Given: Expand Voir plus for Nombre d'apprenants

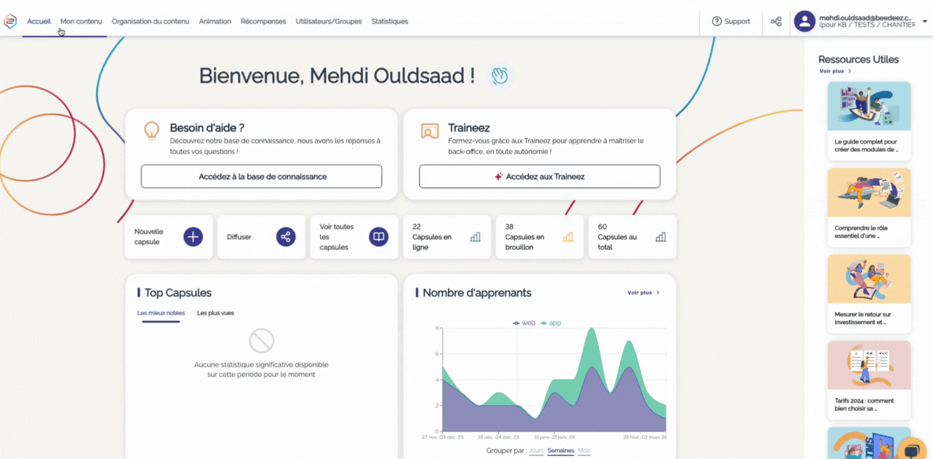Looking at the screenshot, I should tap(643, 293).
